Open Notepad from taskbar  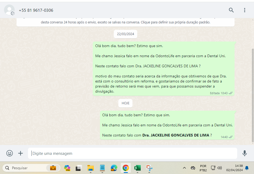[102, 168]
